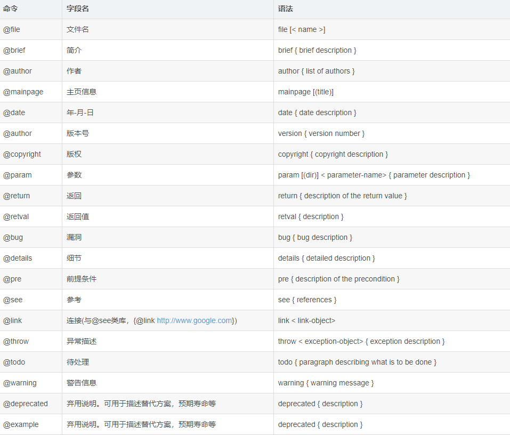Click the @details command cell

[x=18, y=258]
